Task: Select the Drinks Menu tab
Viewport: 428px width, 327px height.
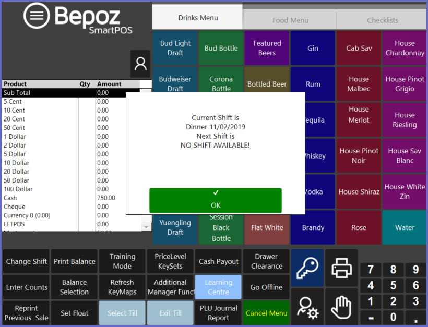Action: [x=198, y=18]
